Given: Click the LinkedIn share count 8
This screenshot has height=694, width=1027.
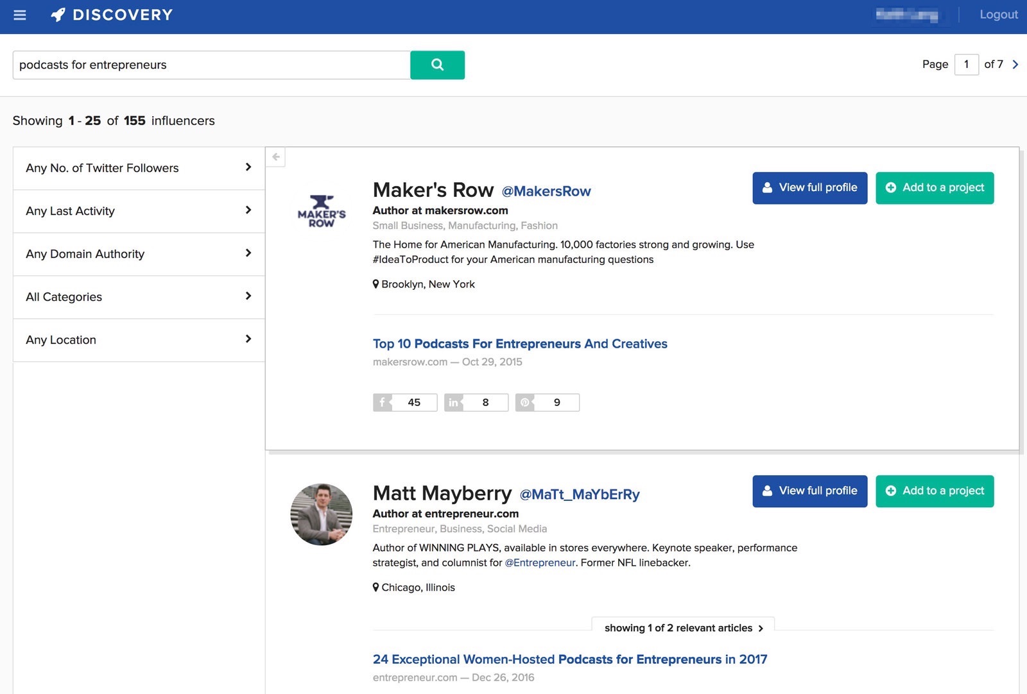Looking at the screenshot, I should coord(476,402).
